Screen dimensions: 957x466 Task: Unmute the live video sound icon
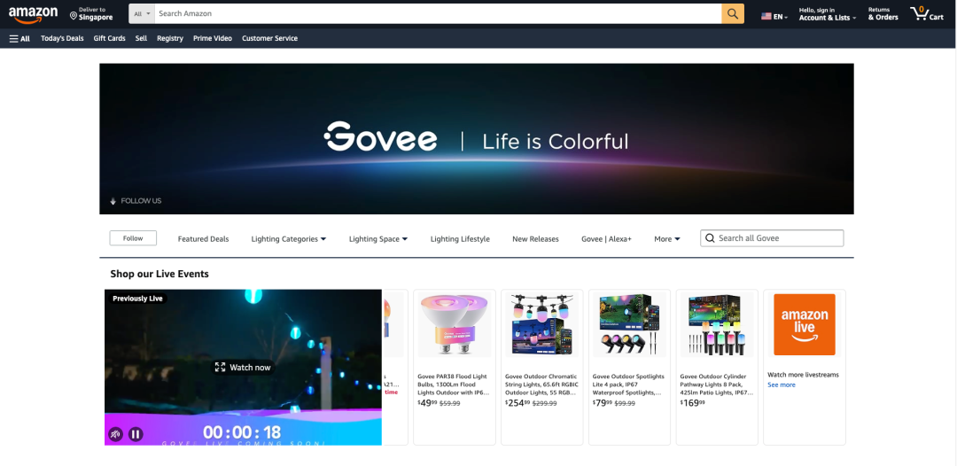pos(115,434)
